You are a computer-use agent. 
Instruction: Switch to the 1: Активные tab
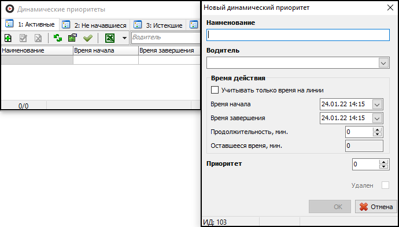pyautogui.click(x=30, y=24)
